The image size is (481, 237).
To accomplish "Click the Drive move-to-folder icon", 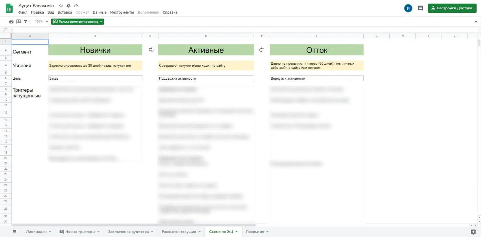I will coord(69,6).
